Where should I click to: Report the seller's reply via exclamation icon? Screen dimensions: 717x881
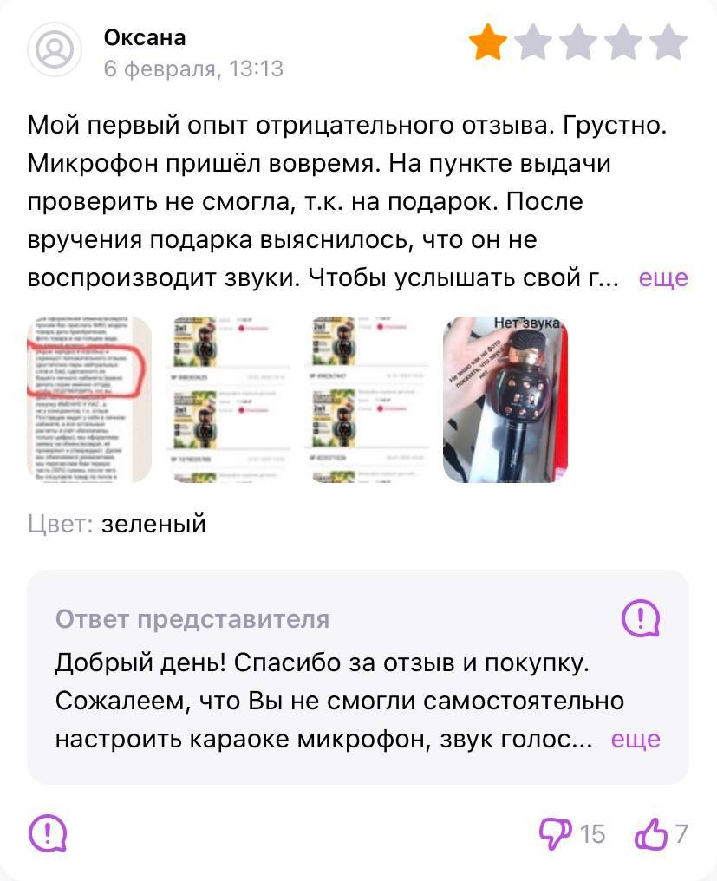coord(641,618)
